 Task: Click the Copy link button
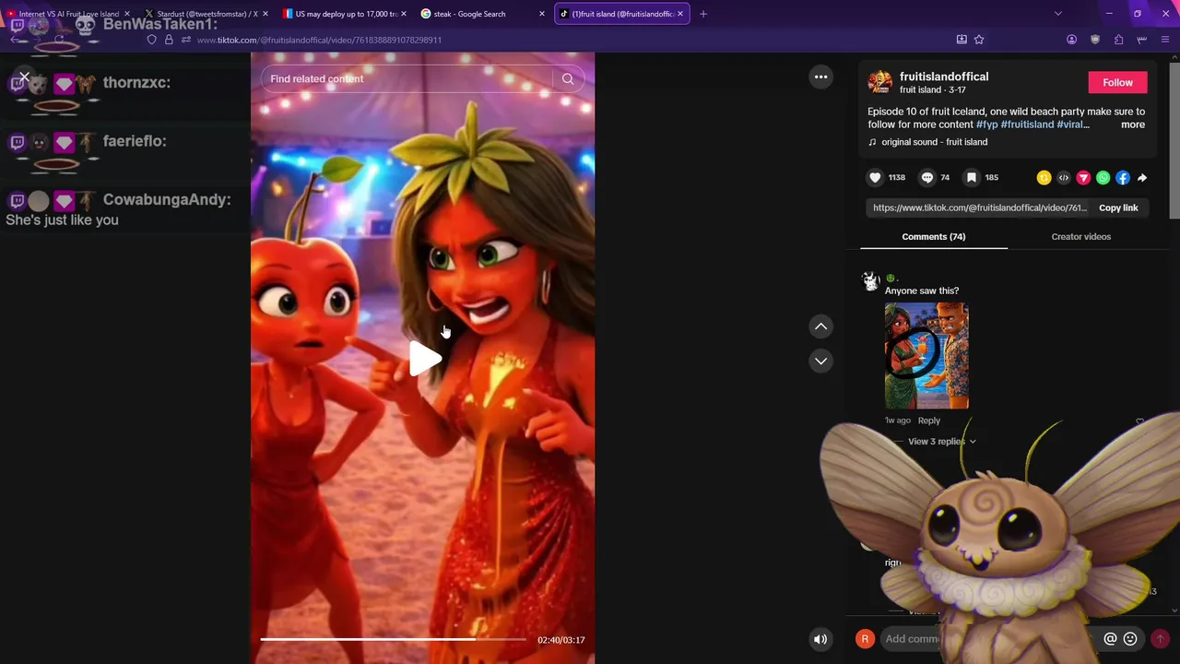(1118, 207)
